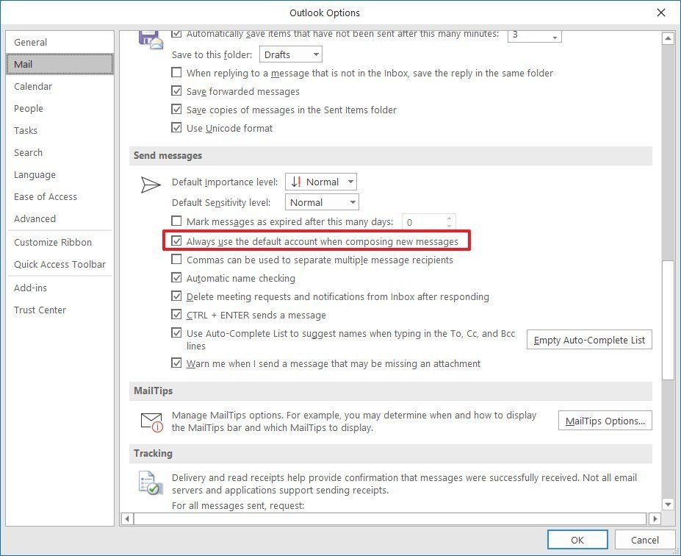Click the Tracking delivery receipt icon
The height and width of the screenshot is (556, 681).
(x=151, y=483)
